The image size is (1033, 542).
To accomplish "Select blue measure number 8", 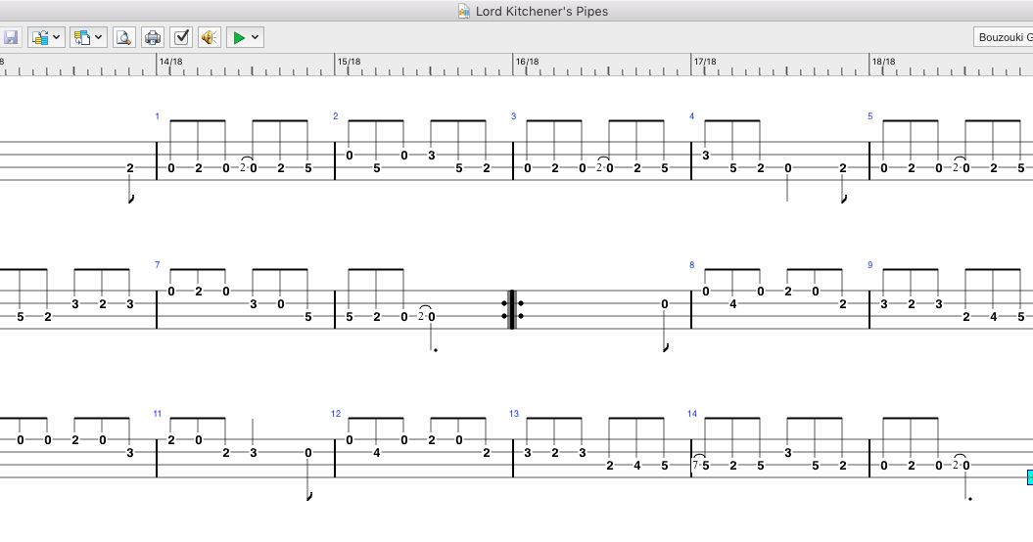I will click(x=691, y=265).
